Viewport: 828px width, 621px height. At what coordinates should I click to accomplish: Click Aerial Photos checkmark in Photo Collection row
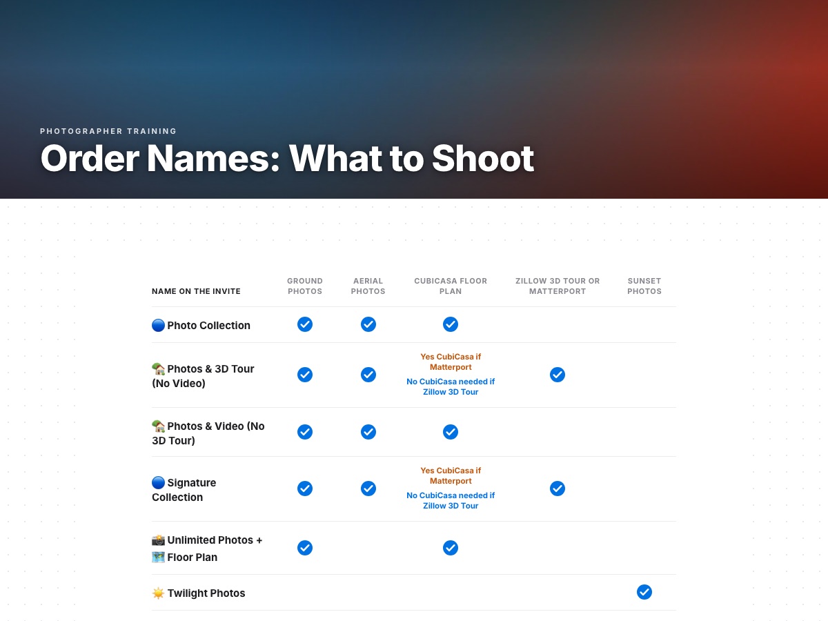(368, 324)
